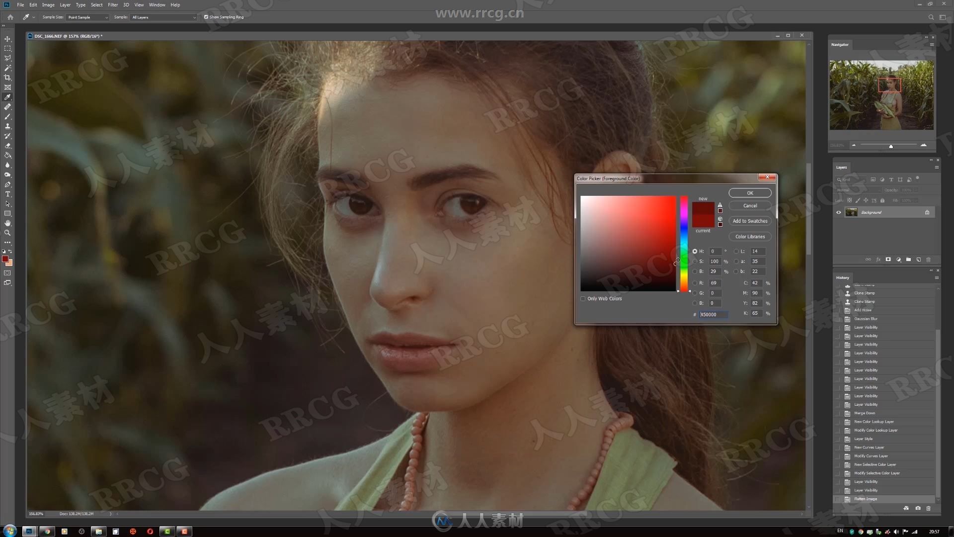Viewport: 954px width, 537px height.
Task: Select the Paint Bucket tool
Action: (7, 155)
